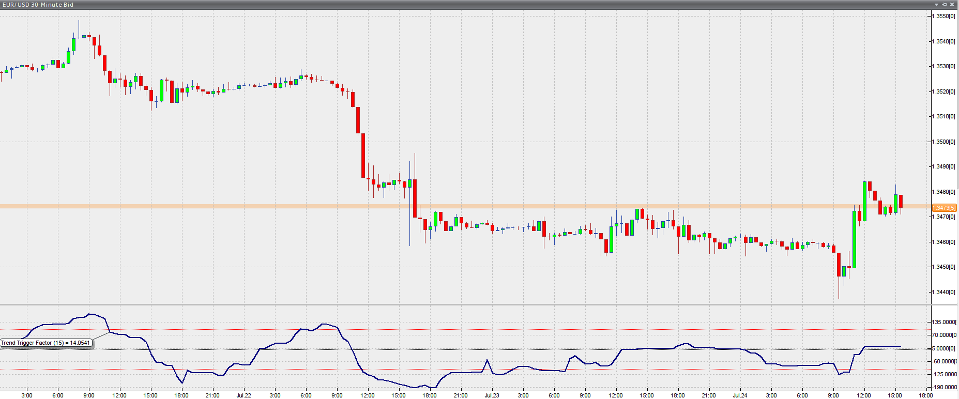The height and width of the screenshot is (399, 959).
Task: Click the 1.3550 price axis label
Action: [x=943, y=16]
